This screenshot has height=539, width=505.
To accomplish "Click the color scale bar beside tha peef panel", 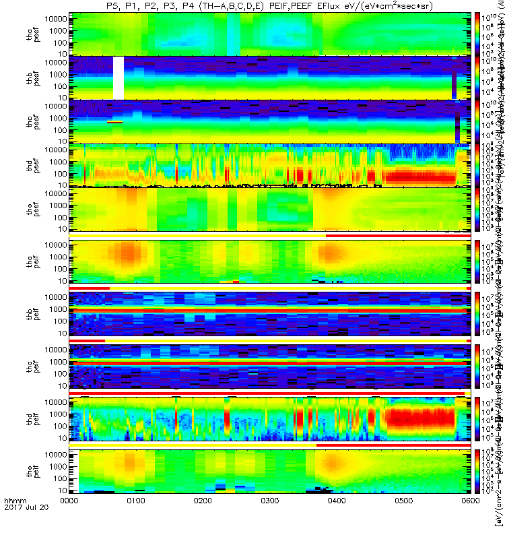I will click(477, 34).
